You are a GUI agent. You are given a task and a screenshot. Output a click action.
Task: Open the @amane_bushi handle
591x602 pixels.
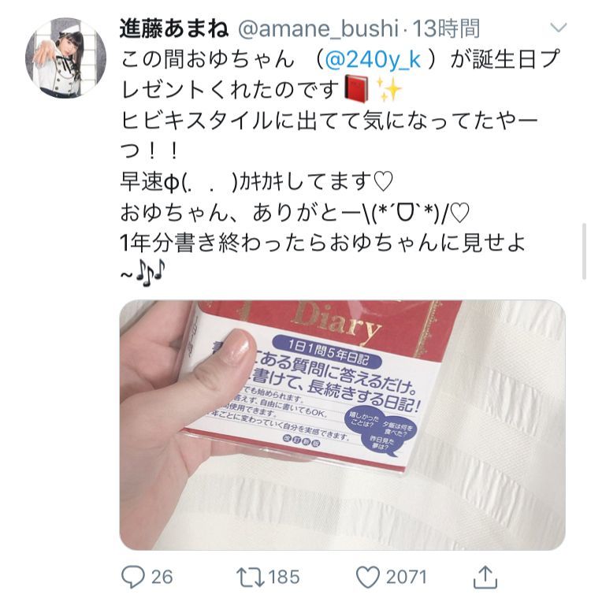tap(318, 28)
